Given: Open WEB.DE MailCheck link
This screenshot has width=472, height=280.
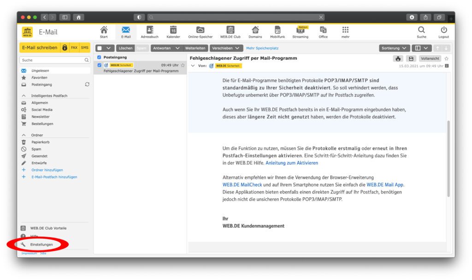Looking at the screenshot, I should coord(242,185).
